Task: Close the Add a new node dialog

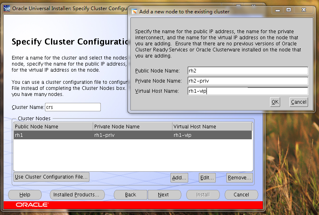Action: [x=304, y=10]
